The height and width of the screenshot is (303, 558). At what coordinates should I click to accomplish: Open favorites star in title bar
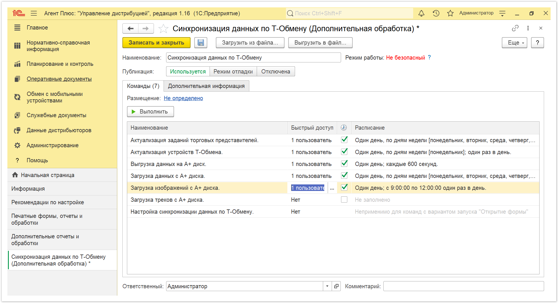point(450,13)
